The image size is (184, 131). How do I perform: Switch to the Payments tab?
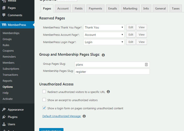95,8
